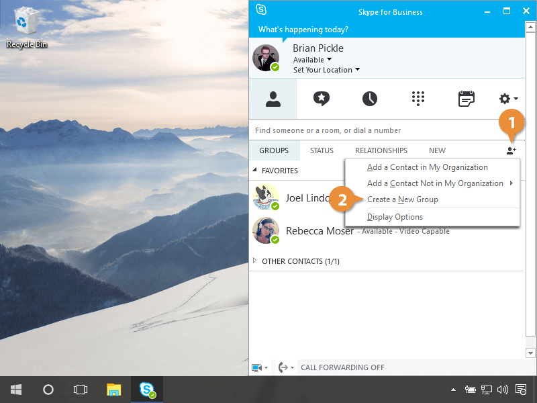Click the Add a Contact icon

[x=511, y=151]
